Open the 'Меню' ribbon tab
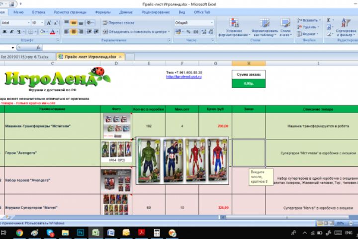 pos(18,12)
